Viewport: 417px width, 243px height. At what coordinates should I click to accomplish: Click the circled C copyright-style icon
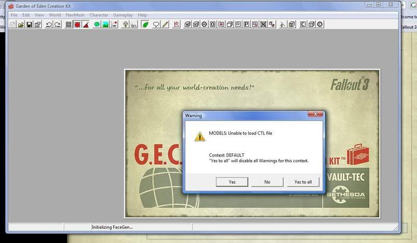coord(320,25)
